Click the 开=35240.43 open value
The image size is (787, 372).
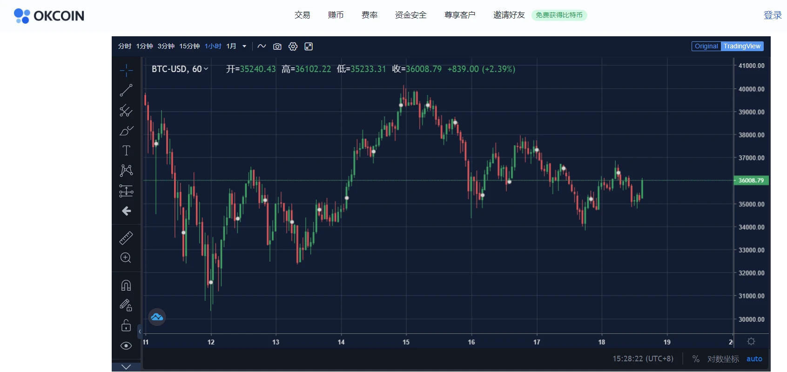(x=251, y=69)
